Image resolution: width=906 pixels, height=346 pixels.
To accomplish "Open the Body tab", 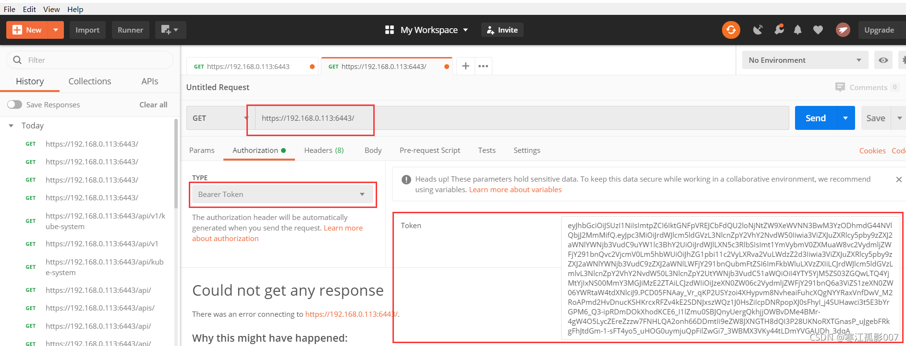I will tap(373, 150).
